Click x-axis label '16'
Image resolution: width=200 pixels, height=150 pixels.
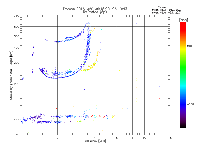170,138
